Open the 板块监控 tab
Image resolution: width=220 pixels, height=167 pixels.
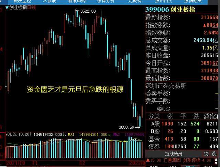22,1
